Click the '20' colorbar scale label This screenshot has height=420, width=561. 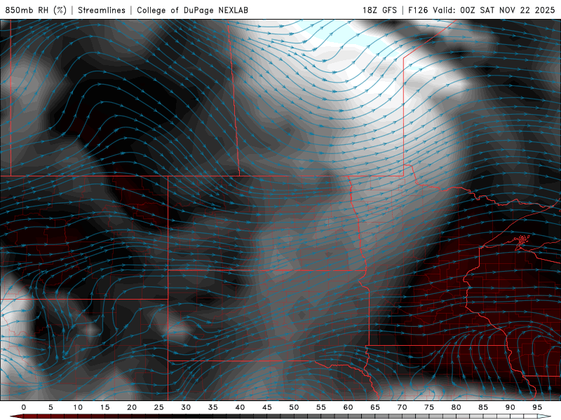tap(132, 407)
